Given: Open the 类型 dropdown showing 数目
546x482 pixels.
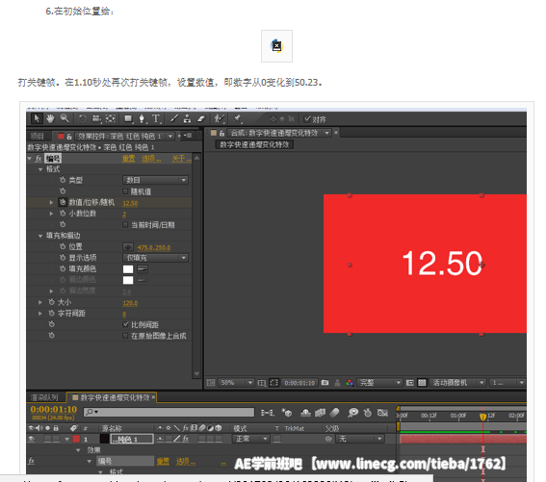Looking at the screenshot, I should (x=155, y=180).
